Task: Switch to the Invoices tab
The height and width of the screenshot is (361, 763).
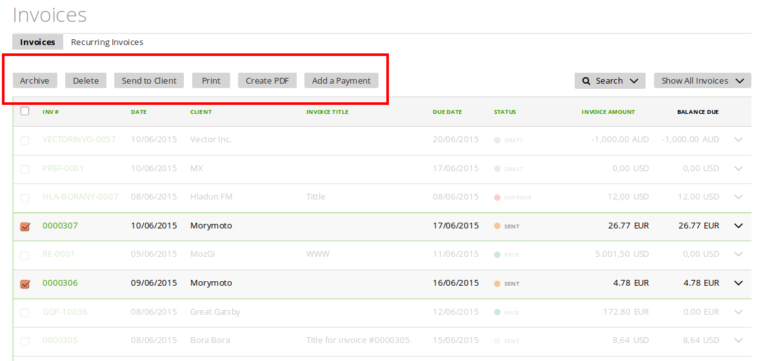Action: coord(37,42)
